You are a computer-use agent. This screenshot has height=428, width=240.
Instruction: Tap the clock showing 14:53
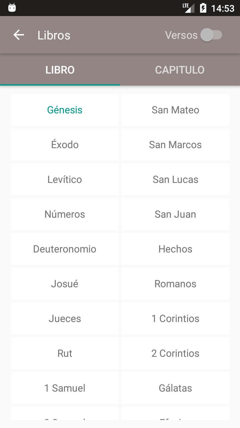(x=223, y=8)
